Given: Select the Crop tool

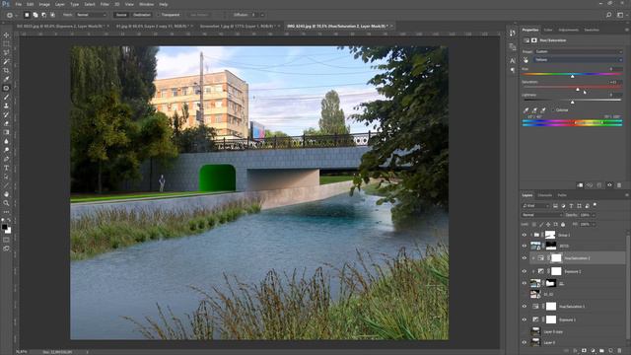Looking at the screenshot, I should (6, 70).
